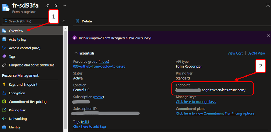Click here to manage keys link
271x132 pixels.
(196, 102)
